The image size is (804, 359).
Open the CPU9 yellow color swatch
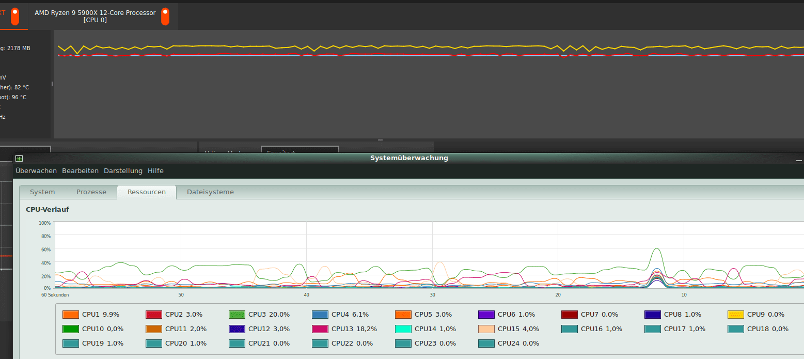[736, 314]
